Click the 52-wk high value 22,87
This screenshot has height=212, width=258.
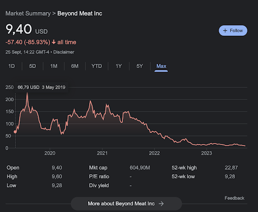point(231,168)
